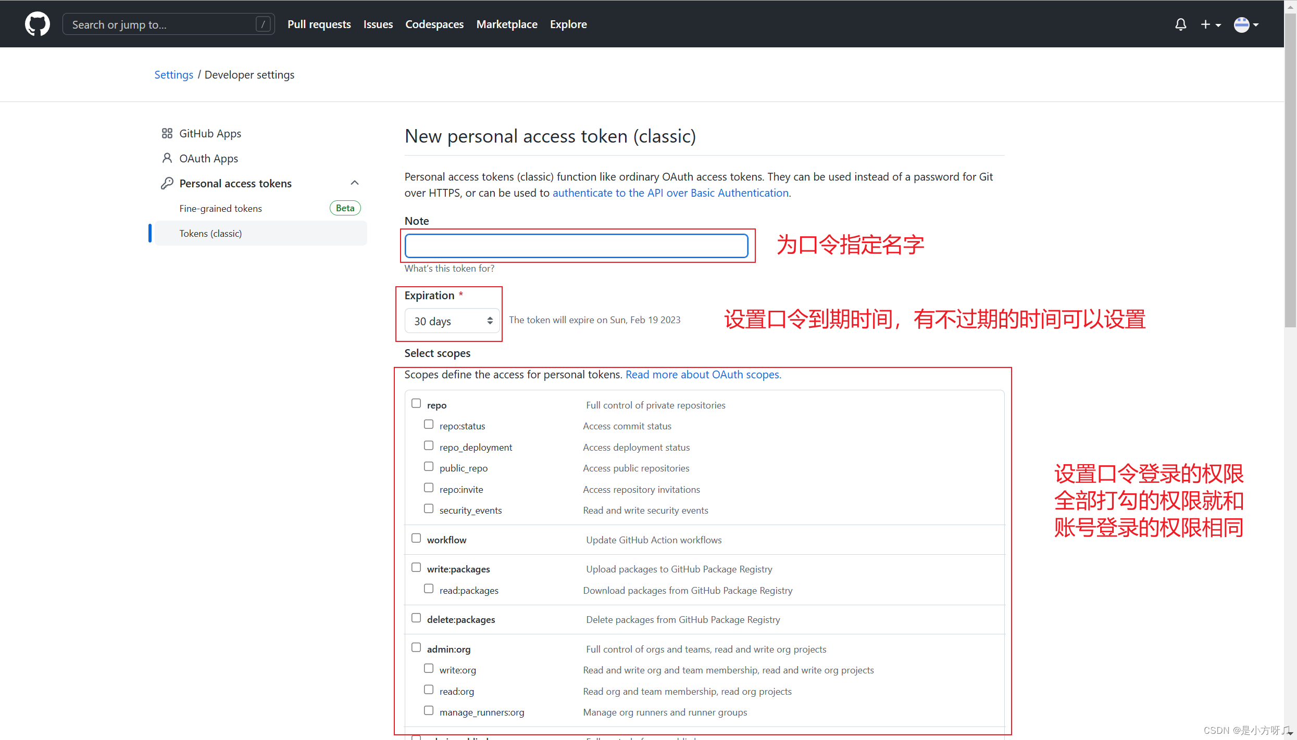Enable the read:org scope
The image size is (1297, 740).
(x=429, y=690)
